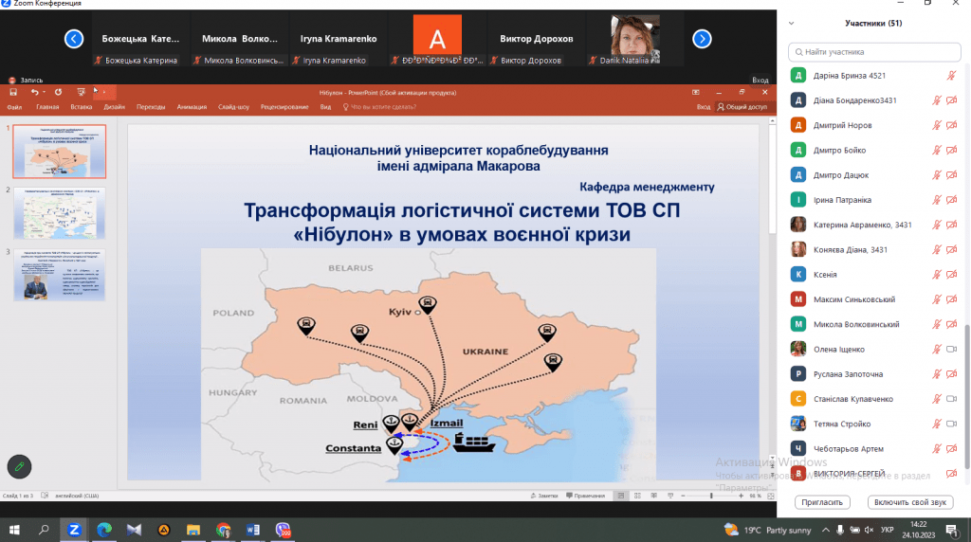The width and height of the screenshot is (971, 542).
Task: Switch to the Анимация ribbon tab
Action: [192, 107]
